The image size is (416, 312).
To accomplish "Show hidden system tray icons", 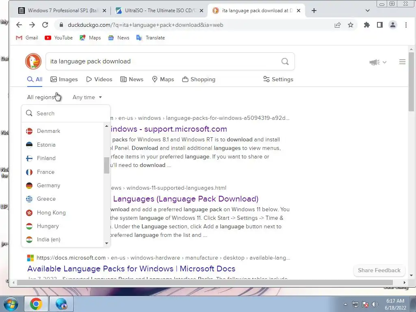I will (345, 304).
